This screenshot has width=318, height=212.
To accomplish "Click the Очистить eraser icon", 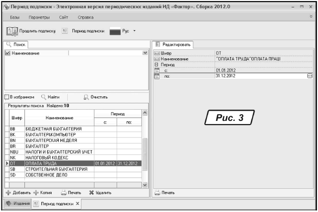I will pos(87,96).
